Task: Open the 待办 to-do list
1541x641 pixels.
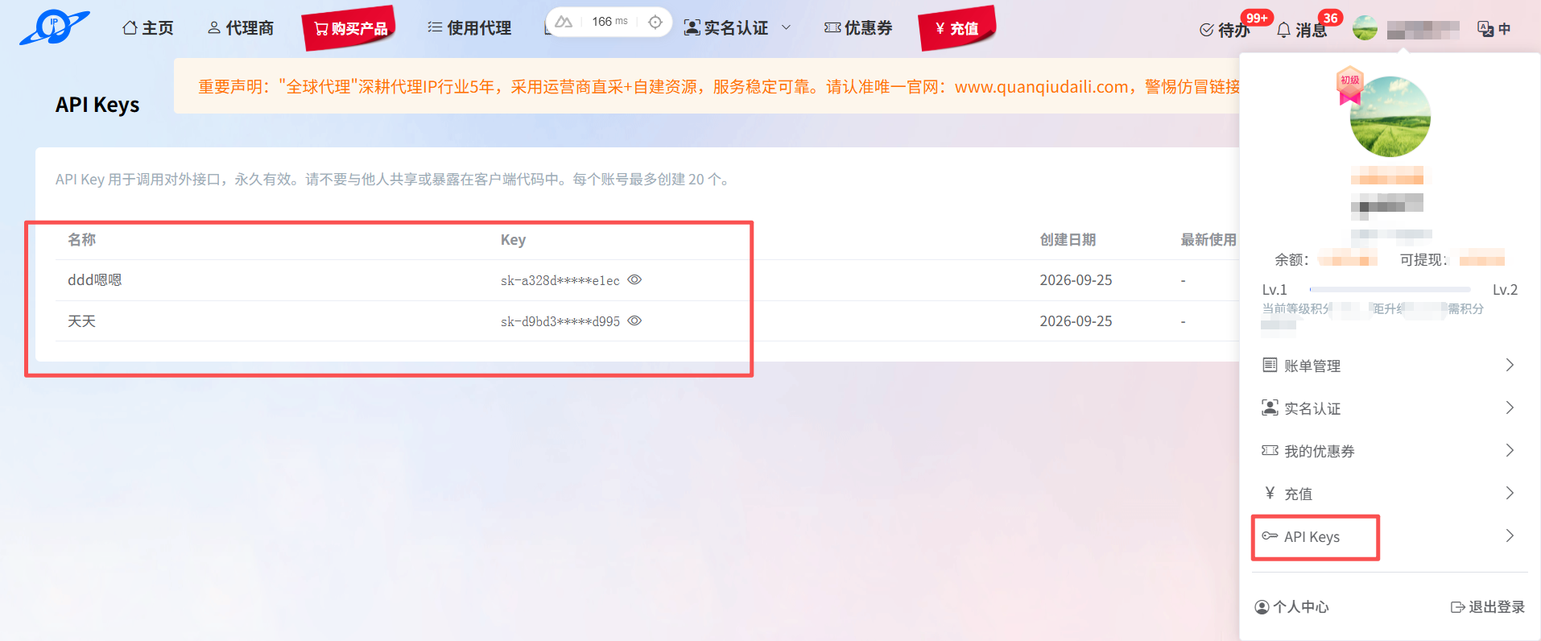Action: 1225,30
